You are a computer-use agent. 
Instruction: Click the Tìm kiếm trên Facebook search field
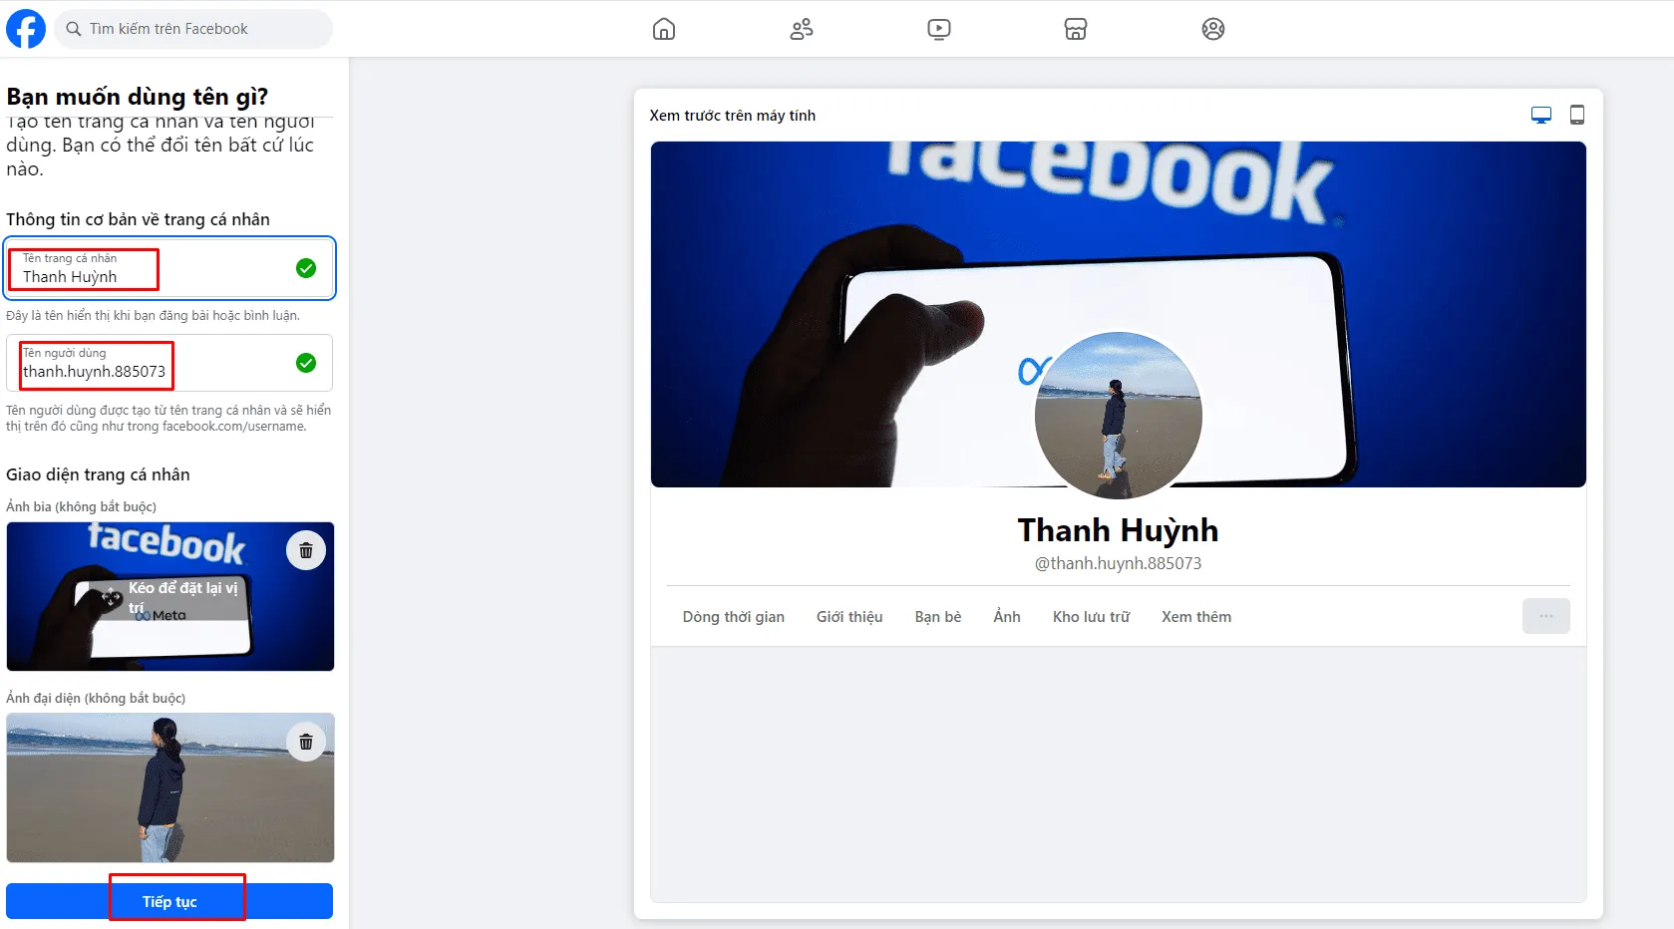[194, 28]
